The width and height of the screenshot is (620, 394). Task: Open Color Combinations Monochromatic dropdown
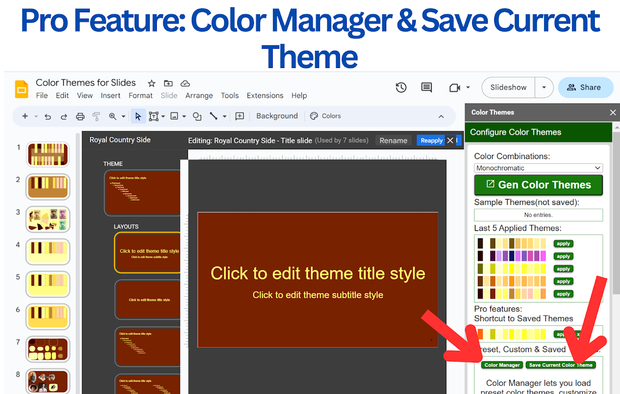pos(539,168)
